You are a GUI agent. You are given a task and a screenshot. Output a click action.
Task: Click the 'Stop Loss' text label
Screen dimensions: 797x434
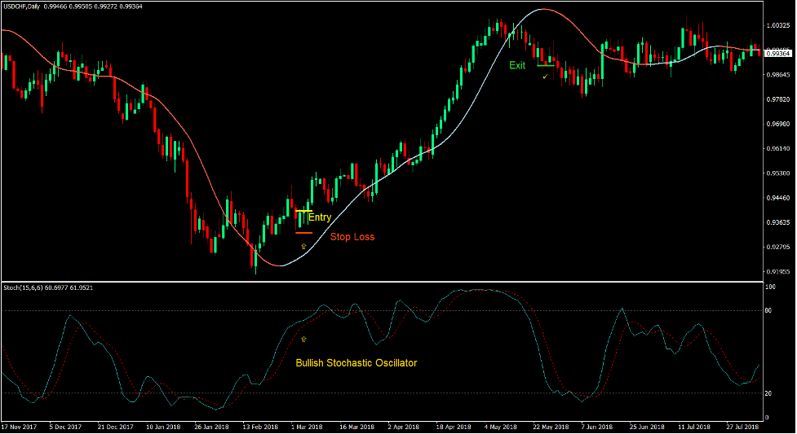coord(352,237)
